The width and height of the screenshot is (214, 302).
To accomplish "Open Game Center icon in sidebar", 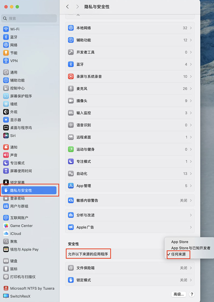I will point(6,226).
